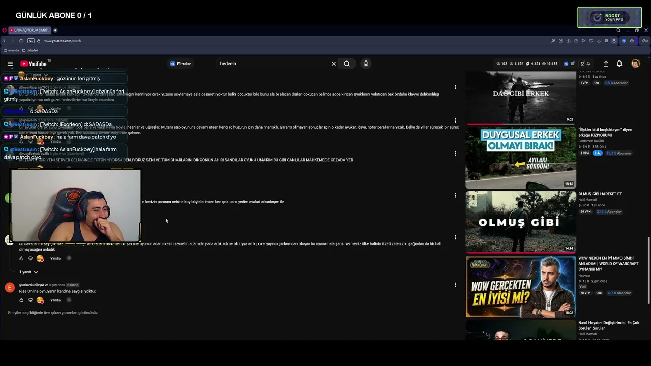Open 'Nasıl Hayatını Değiştirirsin' video title

point(609,325)
